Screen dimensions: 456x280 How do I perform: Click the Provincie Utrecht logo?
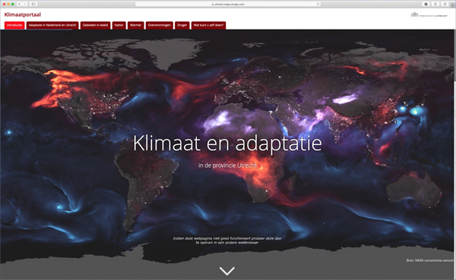(x=429, y=15)
